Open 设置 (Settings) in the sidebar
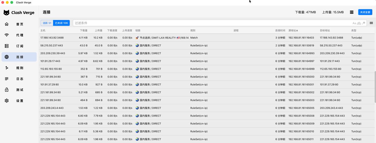The width and height of the screenshot is (376, 143). (x=19, y=101)
